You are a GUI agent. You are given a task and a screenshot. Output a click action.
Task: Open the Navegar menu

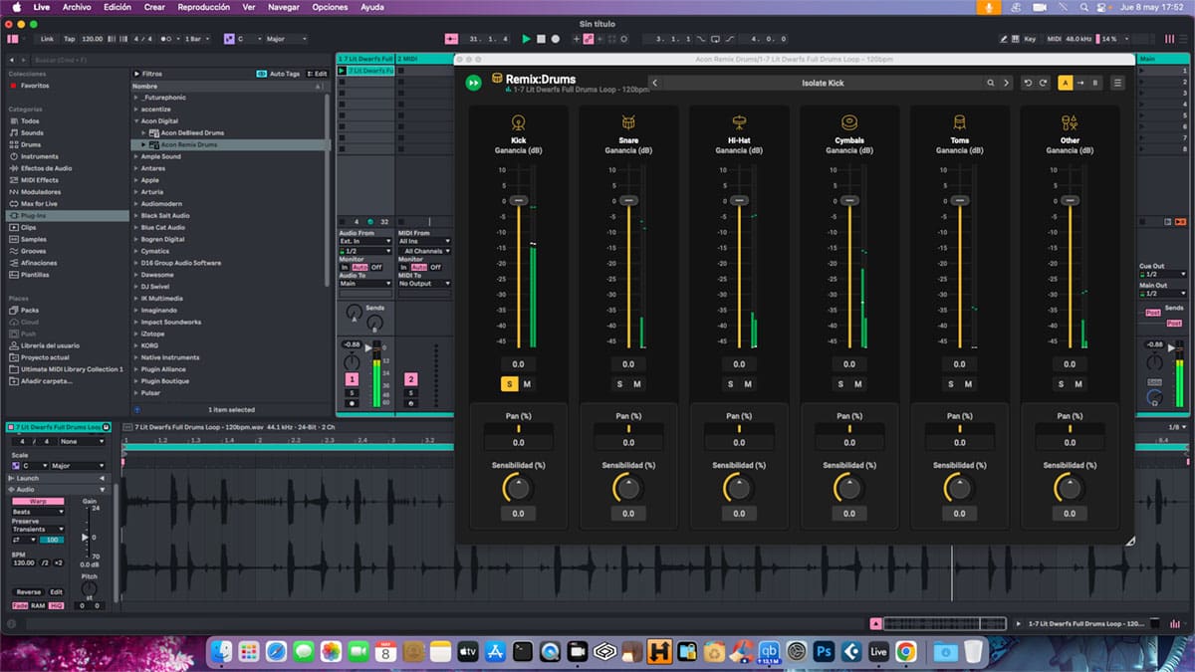tap(284, 7)
